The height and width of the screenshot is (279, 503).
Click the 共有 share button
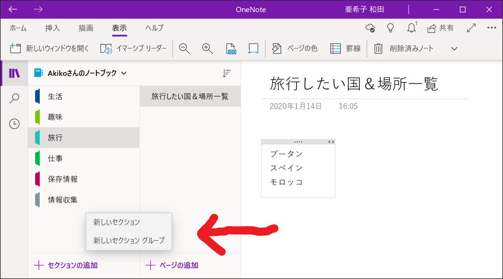pyautogui.click(x=440, y=28)
